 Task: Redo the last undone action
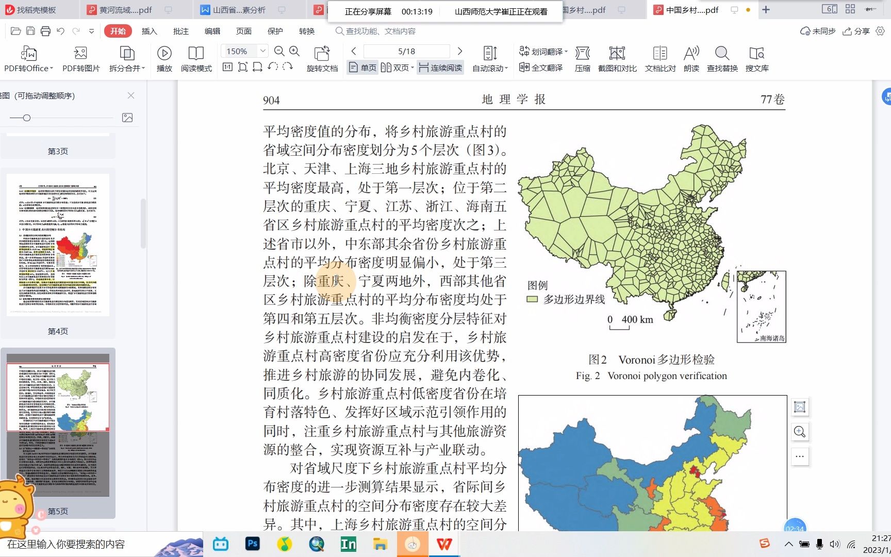(x=76, y=31)
